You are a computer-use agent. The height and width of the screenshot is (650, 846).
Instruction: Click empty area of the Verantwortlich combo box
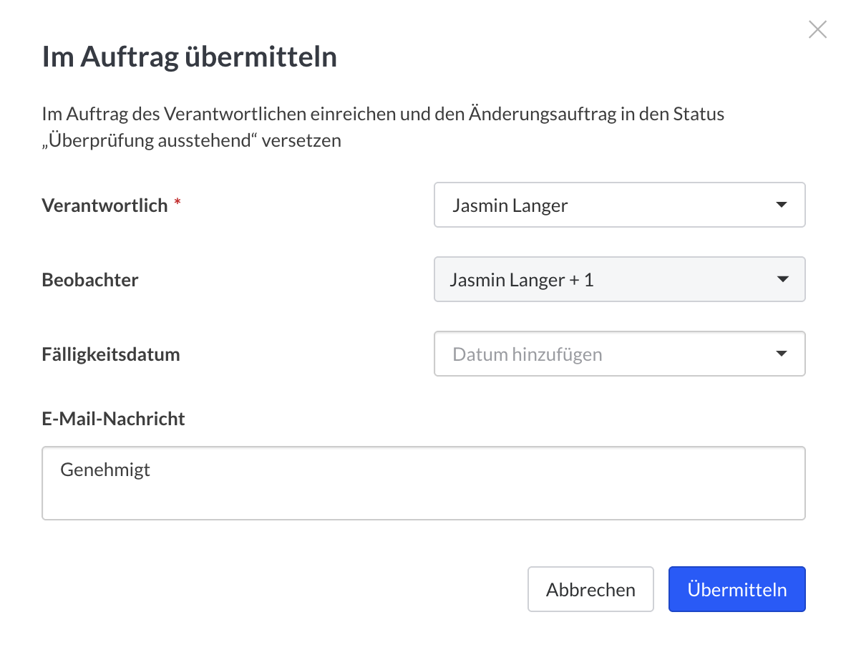669,205
